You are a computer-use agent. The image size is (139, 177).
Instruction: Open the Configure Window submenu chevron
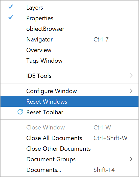[131, 91]
